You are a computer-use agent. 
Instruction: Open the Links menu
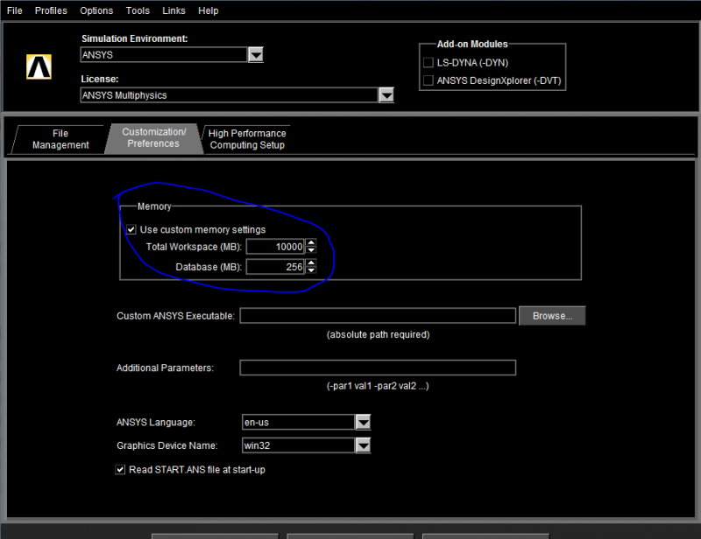point(173,10)
